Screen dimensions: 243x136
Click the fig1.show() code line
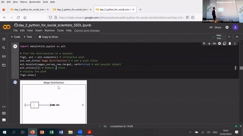tap(28, 75)
